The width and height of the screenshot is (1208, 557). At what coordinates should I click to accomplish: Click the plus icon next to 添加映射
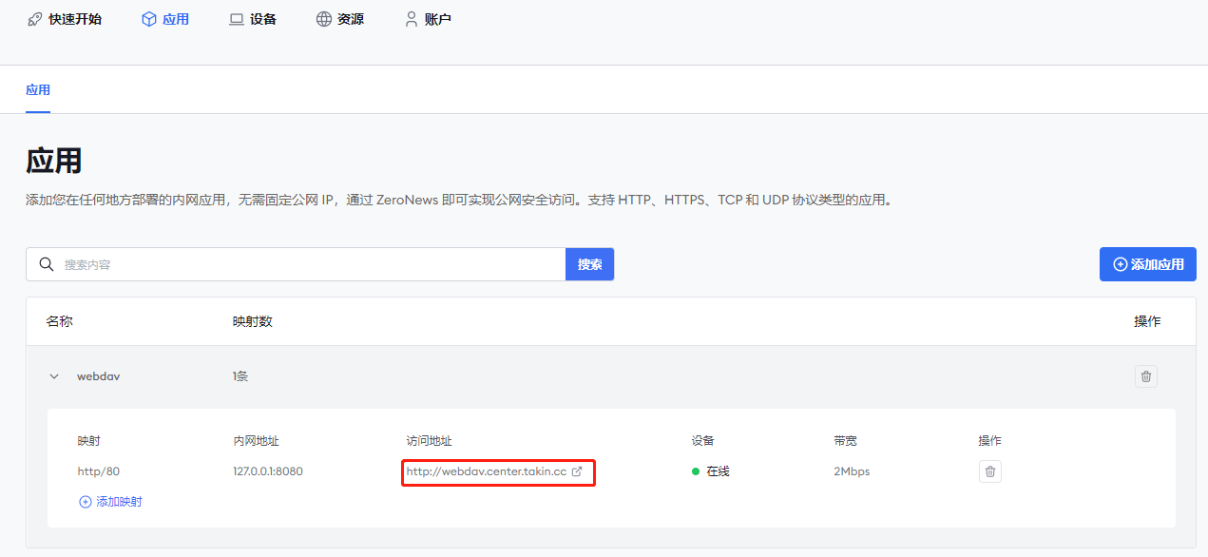click(86, 502)
